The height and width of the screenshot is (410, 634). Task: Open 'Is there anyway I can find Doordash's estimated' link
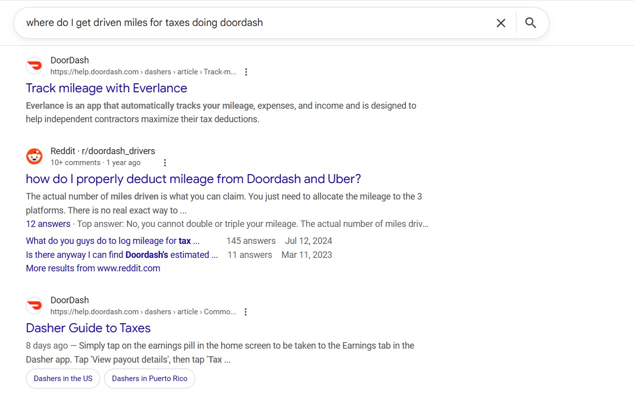point(122,255)
